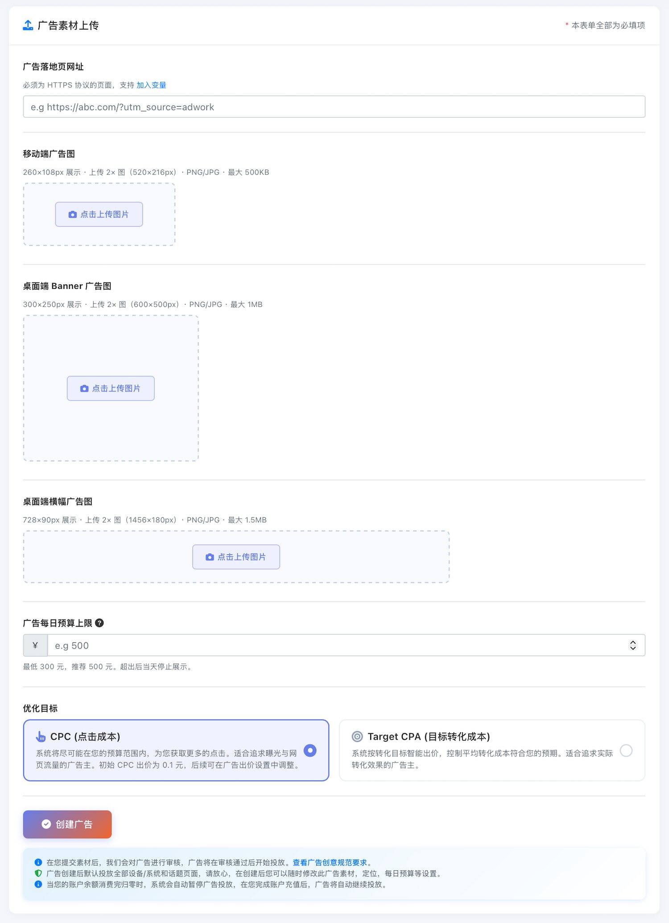Click the help question mark next to 广告每日预算上限
669x923 pixels.
[99, 623]
